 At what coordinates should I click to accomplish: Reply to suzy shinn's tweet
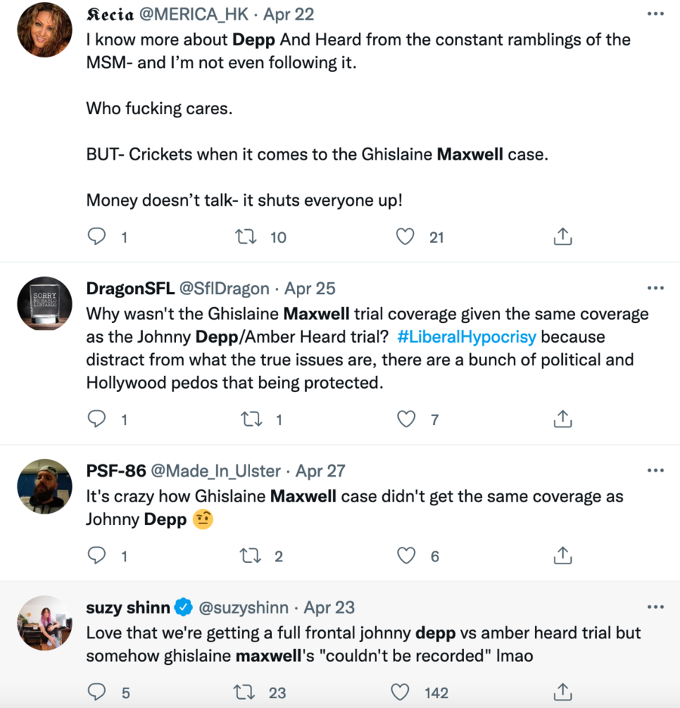97,692
